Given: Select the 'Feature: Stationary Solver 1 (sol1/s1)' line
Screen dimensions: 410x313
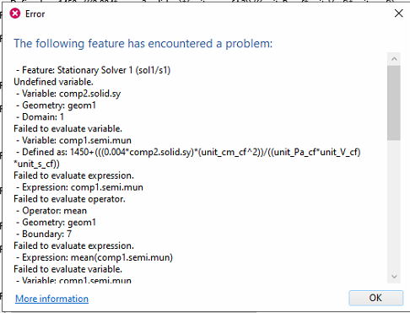Looking at the screenshot, I should coord(94,70).
